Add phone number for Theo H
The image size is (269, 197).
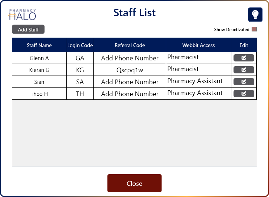click(130, 94)
